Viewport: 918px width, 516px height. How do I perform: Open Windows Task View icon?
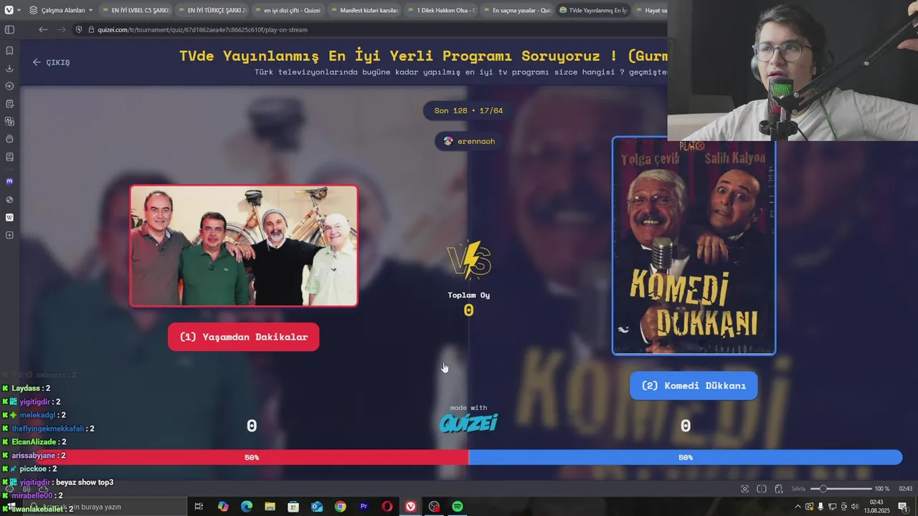pos(199,507)
